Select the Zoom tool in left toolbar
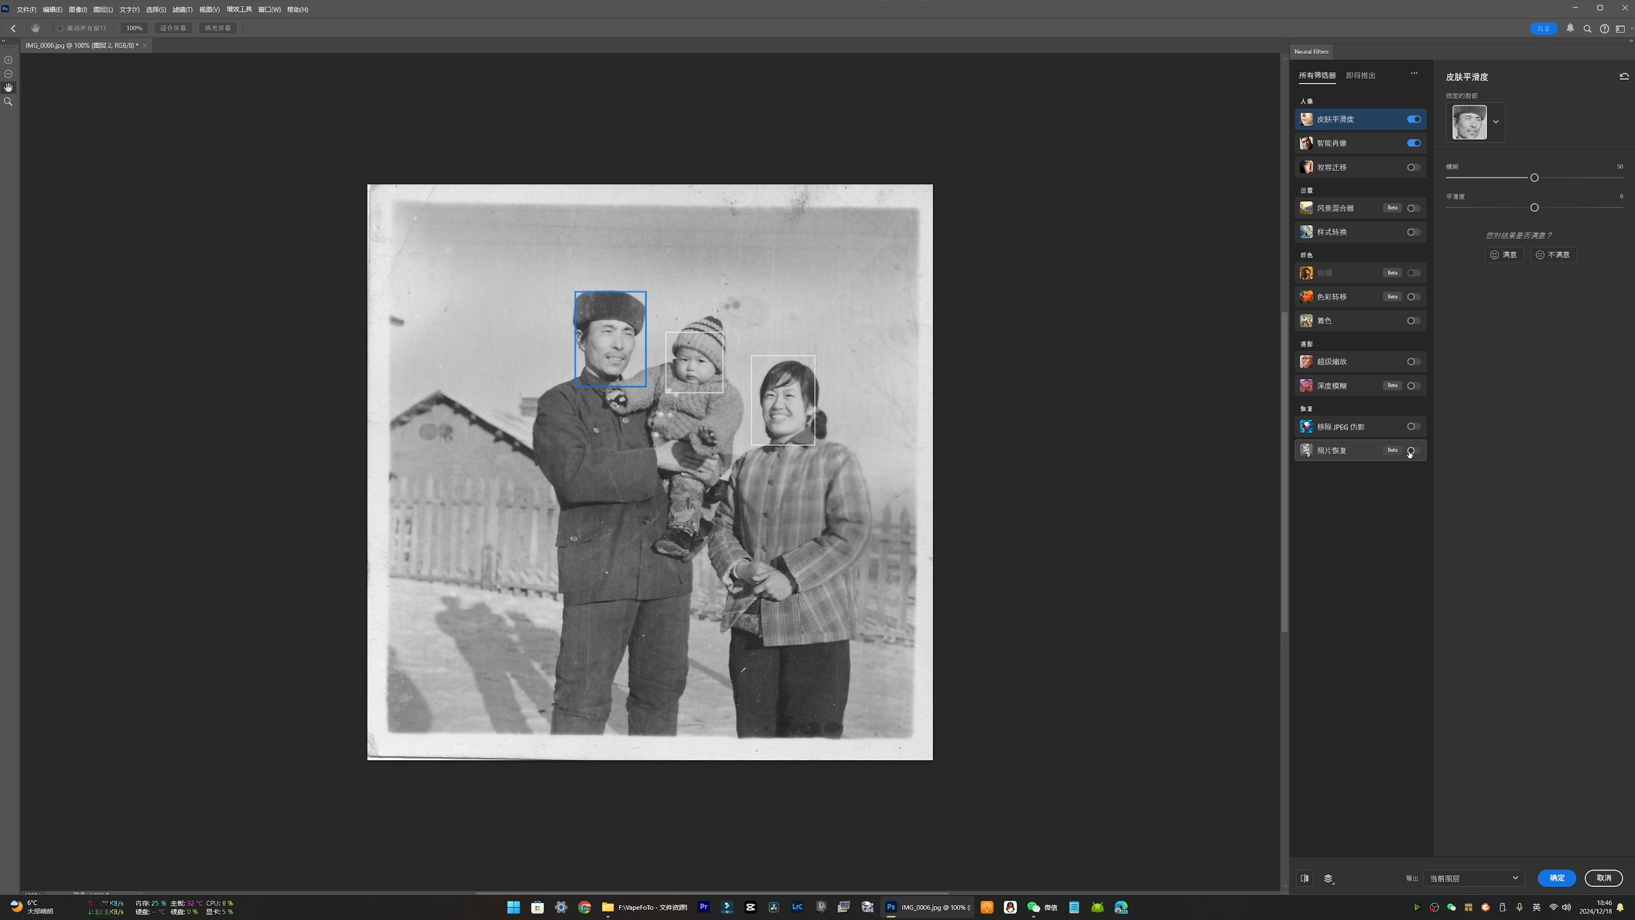1635x920 pixels. pyautogui.click(x=8, y=102)
